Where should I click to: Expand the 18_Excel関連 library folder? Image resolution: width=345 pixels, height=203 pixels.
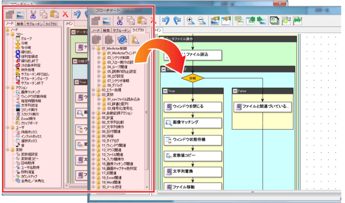tap(93, 178)
